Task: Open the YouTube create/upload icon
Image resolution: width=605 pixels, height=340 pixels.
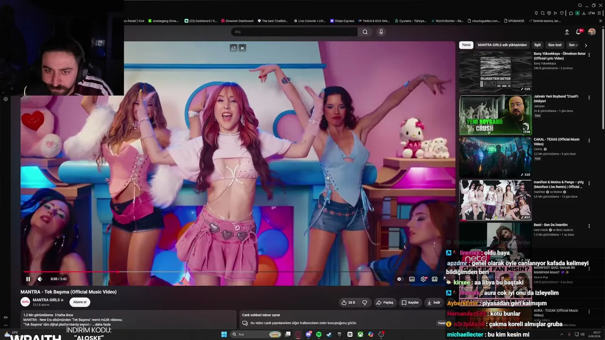Action: [x=567, y=32]
